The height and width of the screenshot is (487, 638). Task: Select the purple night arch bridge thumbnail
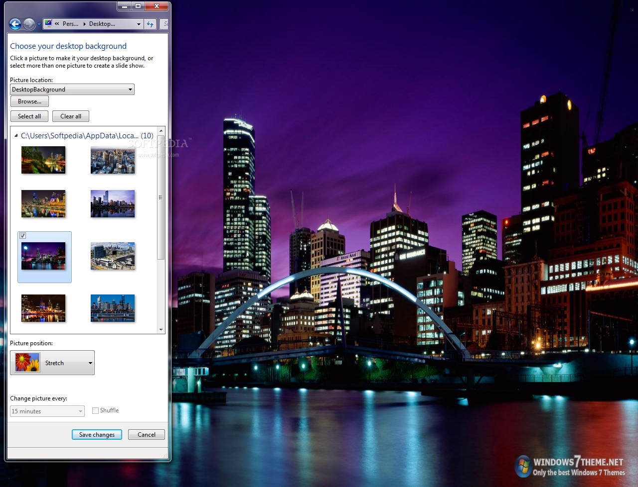tap(43, 256)
